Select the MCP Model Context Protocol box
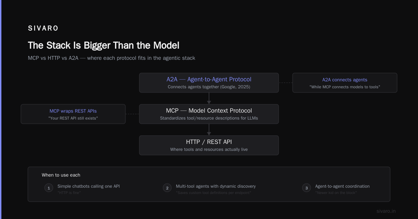418x219 pixels. (x=209, y=114)
